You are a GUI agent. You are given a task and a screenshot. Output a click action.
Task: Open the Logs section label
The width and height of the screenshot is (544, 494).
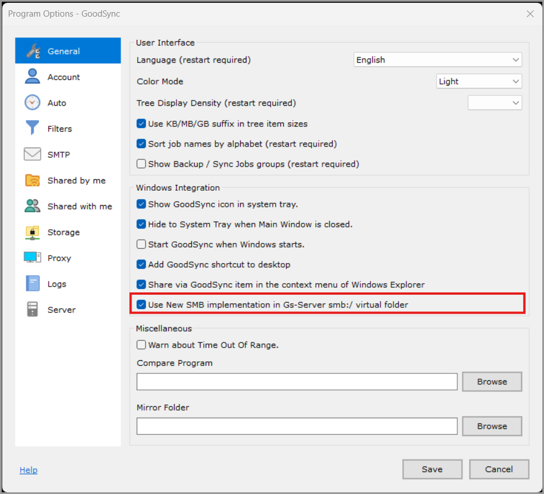point(57,284)
